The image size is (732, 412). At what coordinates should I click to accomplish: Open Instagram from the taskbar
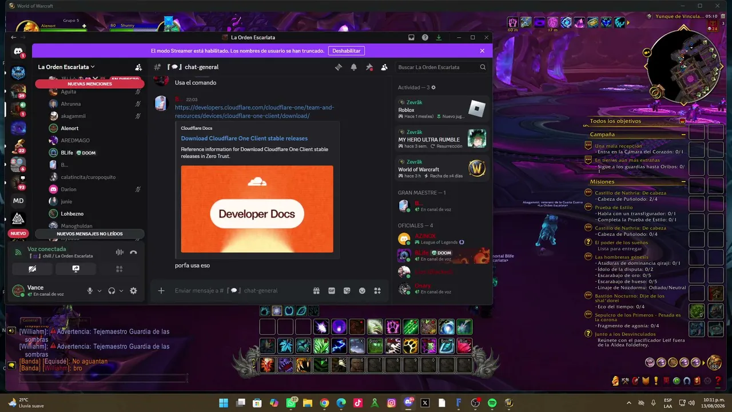391,403
